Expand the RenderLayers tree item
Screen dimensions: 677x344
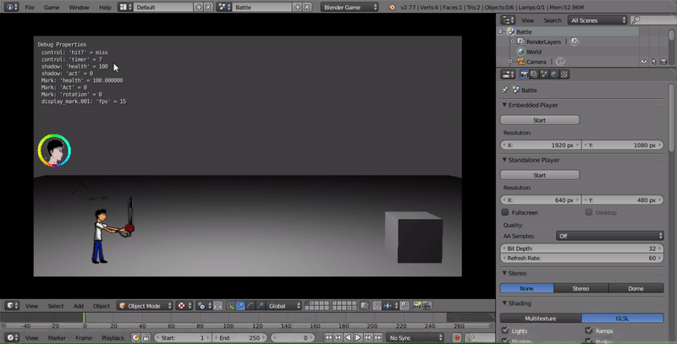pos(513,41)
